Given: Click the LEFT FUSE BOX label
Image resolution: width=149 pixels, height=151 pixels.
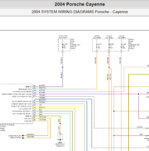Looking at the screenshot, I should click(75, 44).
